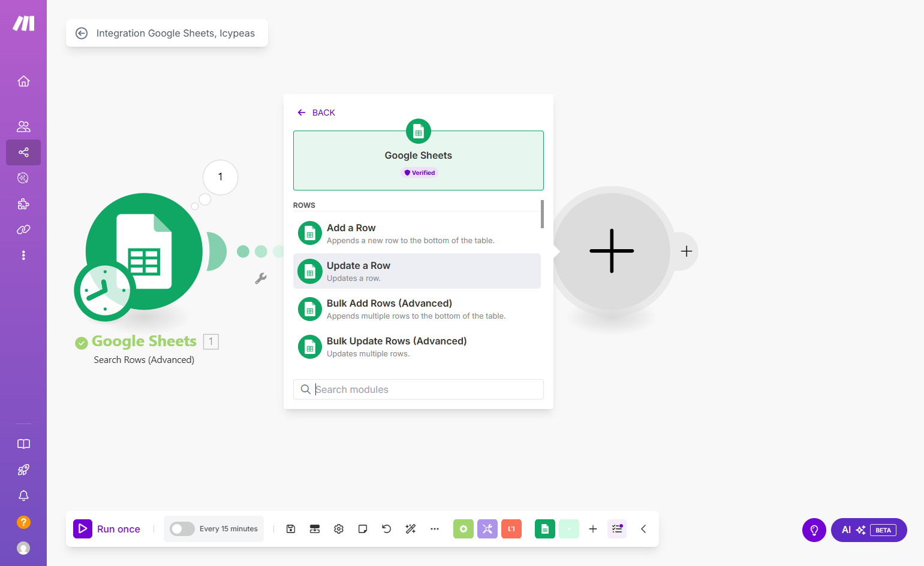
Task: Open the purple lightbulb tips button
Action: click(x=814, y=530)
